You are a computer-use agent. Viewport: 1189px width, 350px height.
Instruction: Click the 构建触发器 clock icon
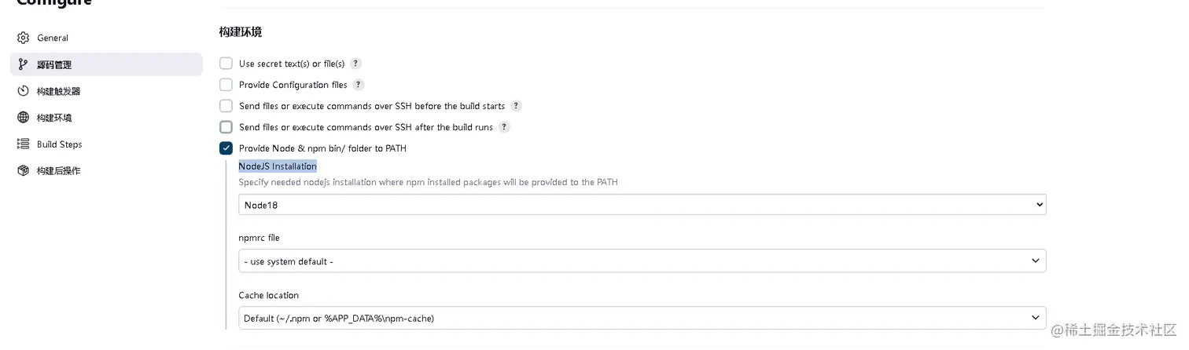pyautogui.click(x=23, y=91)
